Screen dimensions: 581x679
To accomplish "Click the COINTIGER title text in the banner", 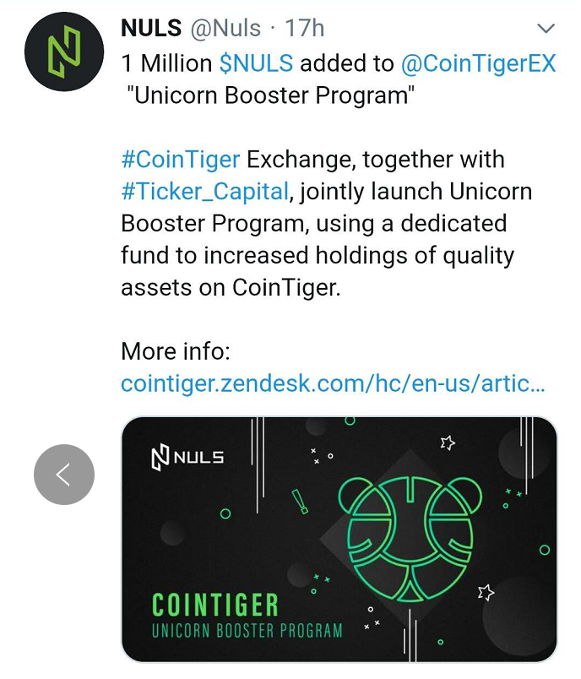I will pyautogui.click(x=214, y=605).
